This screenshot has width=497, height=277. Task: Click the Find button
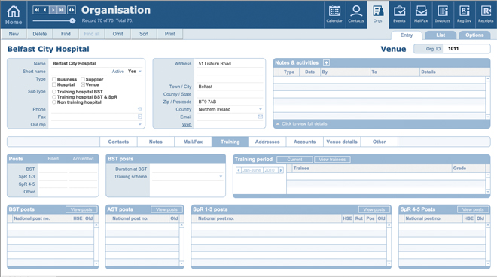point(66,34)
